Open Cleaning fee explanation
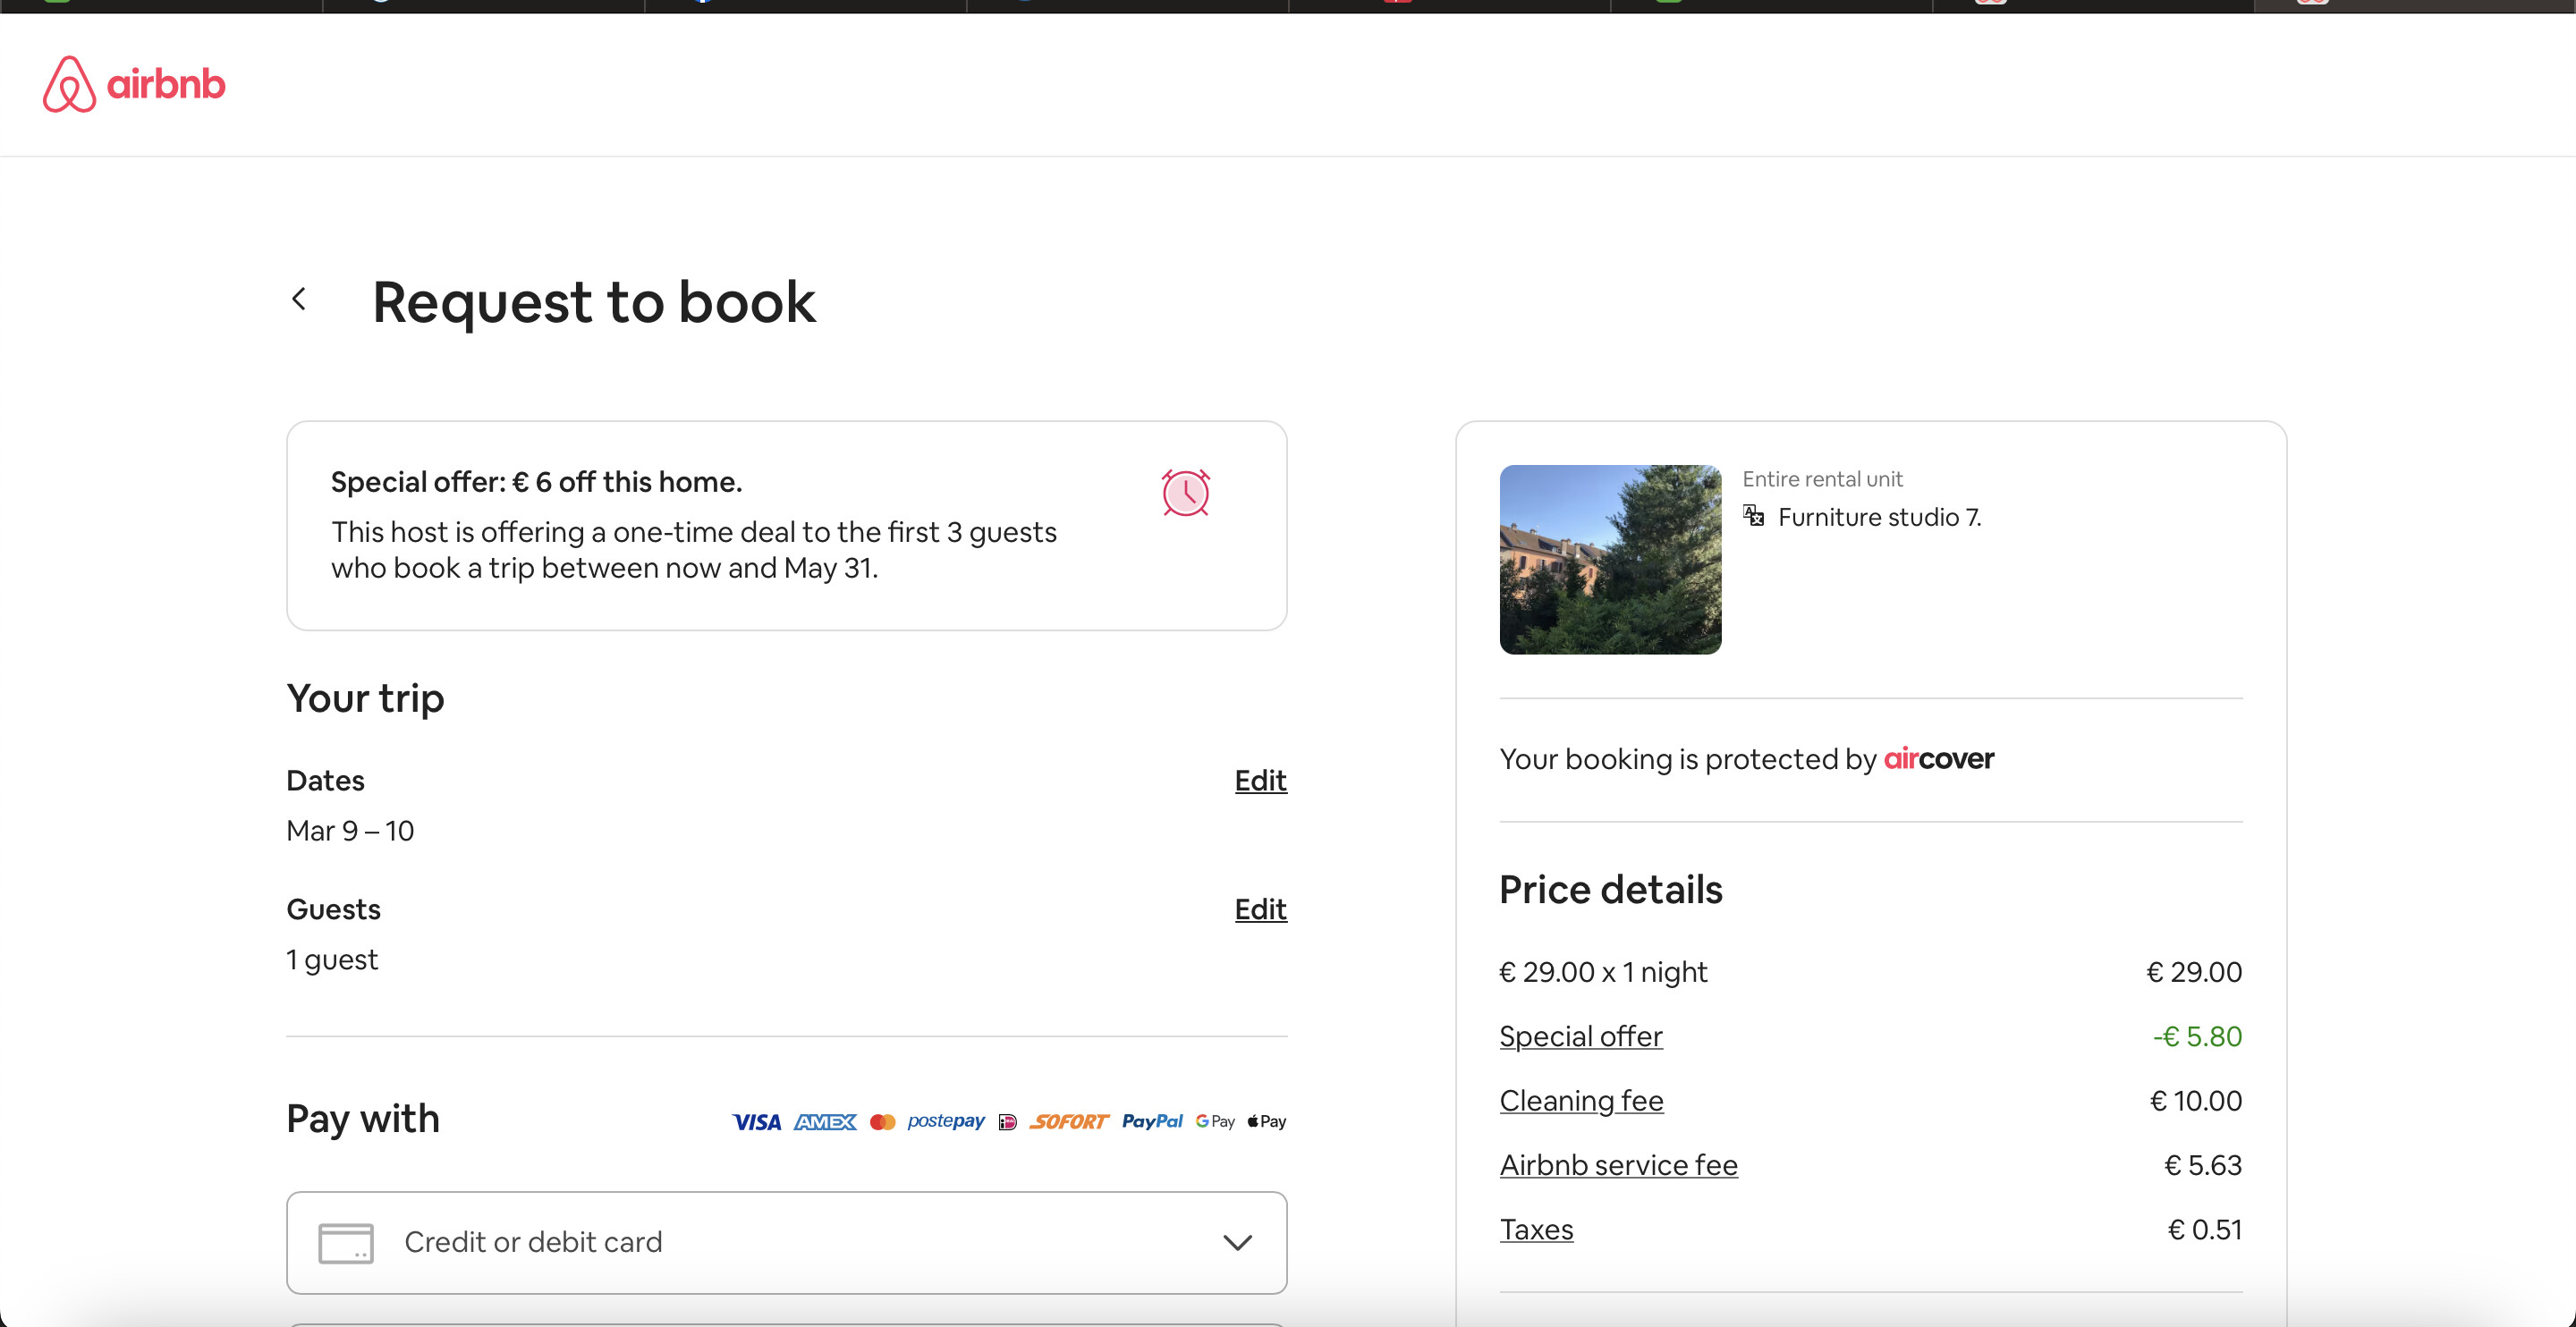This screenshot has width=2576, height=1327. [1581, 1101]
